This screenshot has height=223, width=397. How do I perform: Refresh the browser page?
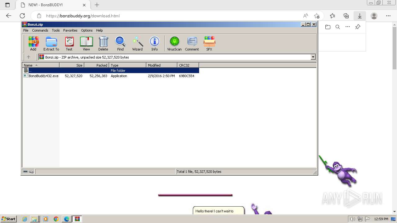tap(22, 16)
